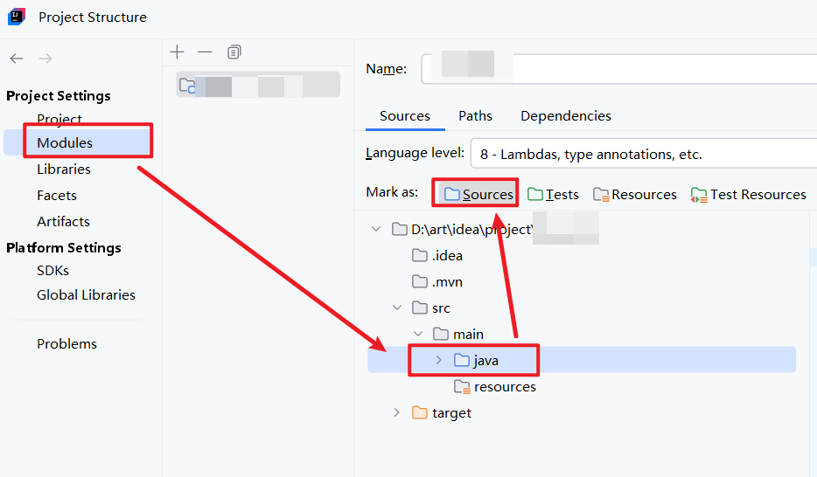Click the content root folder icon
The width and height of the screenshot is (817, 477).
(400, 229)
